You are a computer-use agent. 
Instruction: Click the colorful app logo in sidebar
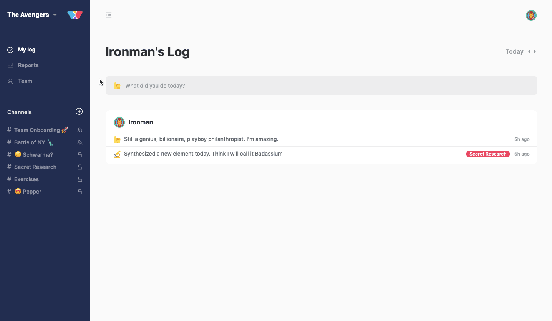(x=75, y=15)
